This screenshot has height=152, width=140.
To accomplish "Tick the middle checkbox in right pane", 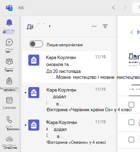I will (131, 122).
